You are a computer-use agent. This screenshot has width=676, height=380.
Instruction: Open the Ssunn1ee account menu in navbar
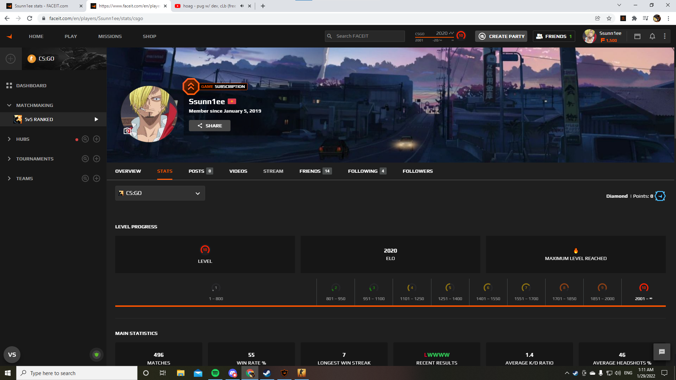[x=603, y=36]
